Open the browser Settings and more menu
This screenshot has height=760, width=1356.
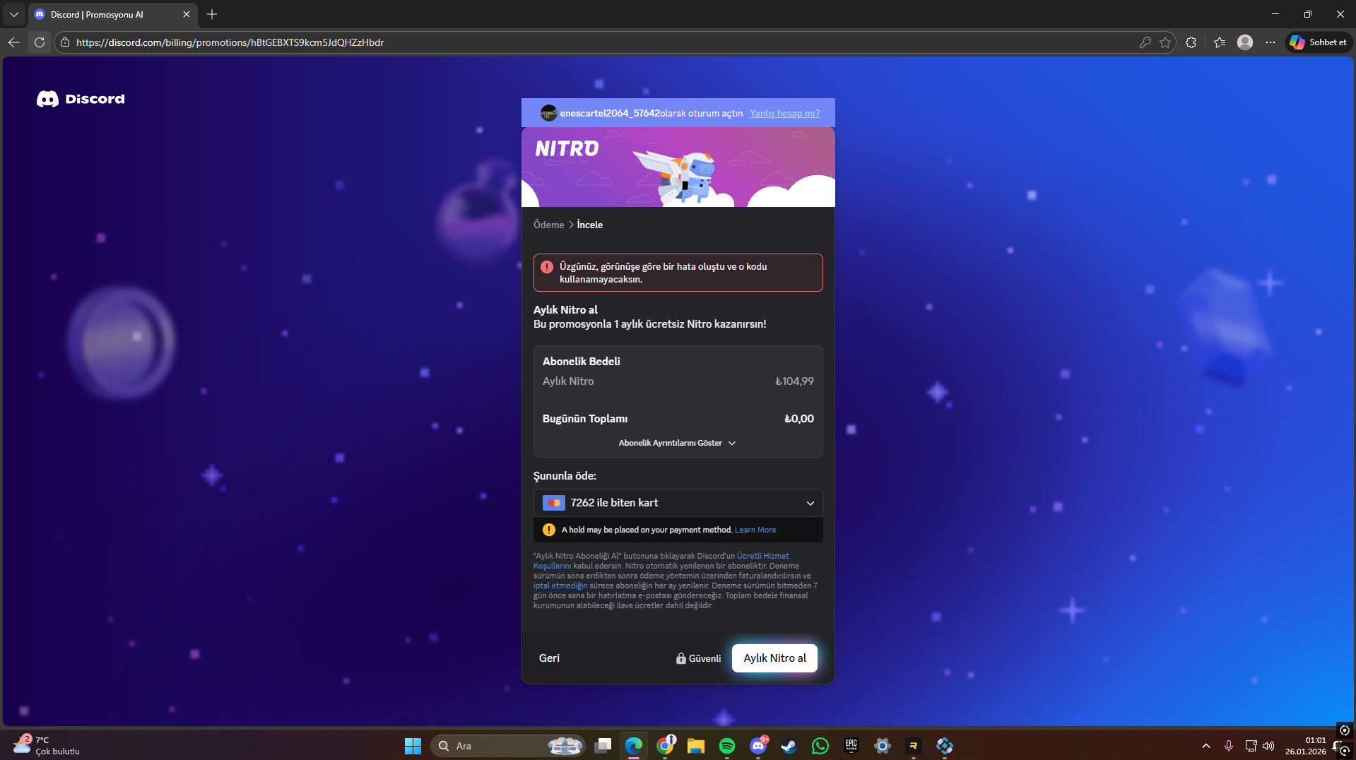[1270, 42]
